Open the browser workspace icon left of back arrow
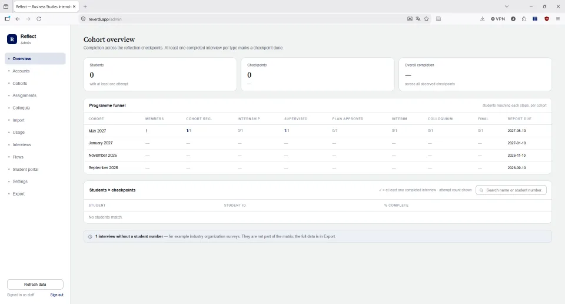565x304 pixels. pyautogui.click(x=7, y=19)
